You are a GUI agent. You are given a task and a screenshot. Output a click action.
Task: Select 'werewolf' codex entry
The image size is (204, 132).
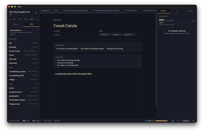(x=23, y=63)
